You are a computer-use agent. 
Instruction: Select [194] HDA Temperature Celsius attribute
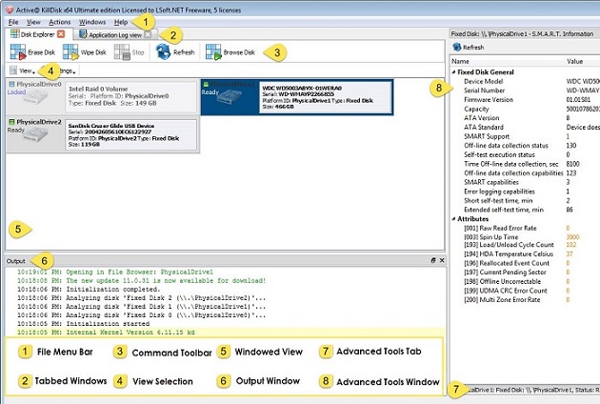(x=525, y=253)
